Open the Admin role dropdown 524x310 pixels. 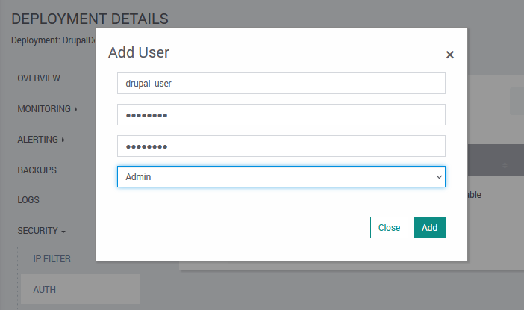click(281, 176)
